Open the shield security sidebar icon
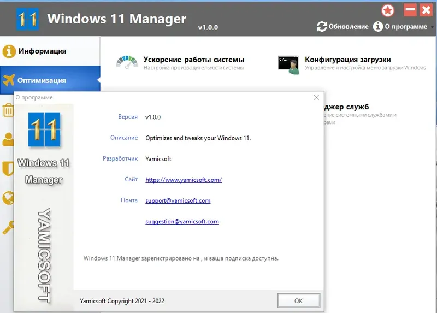437x313 pixels. tap(8, 169)
